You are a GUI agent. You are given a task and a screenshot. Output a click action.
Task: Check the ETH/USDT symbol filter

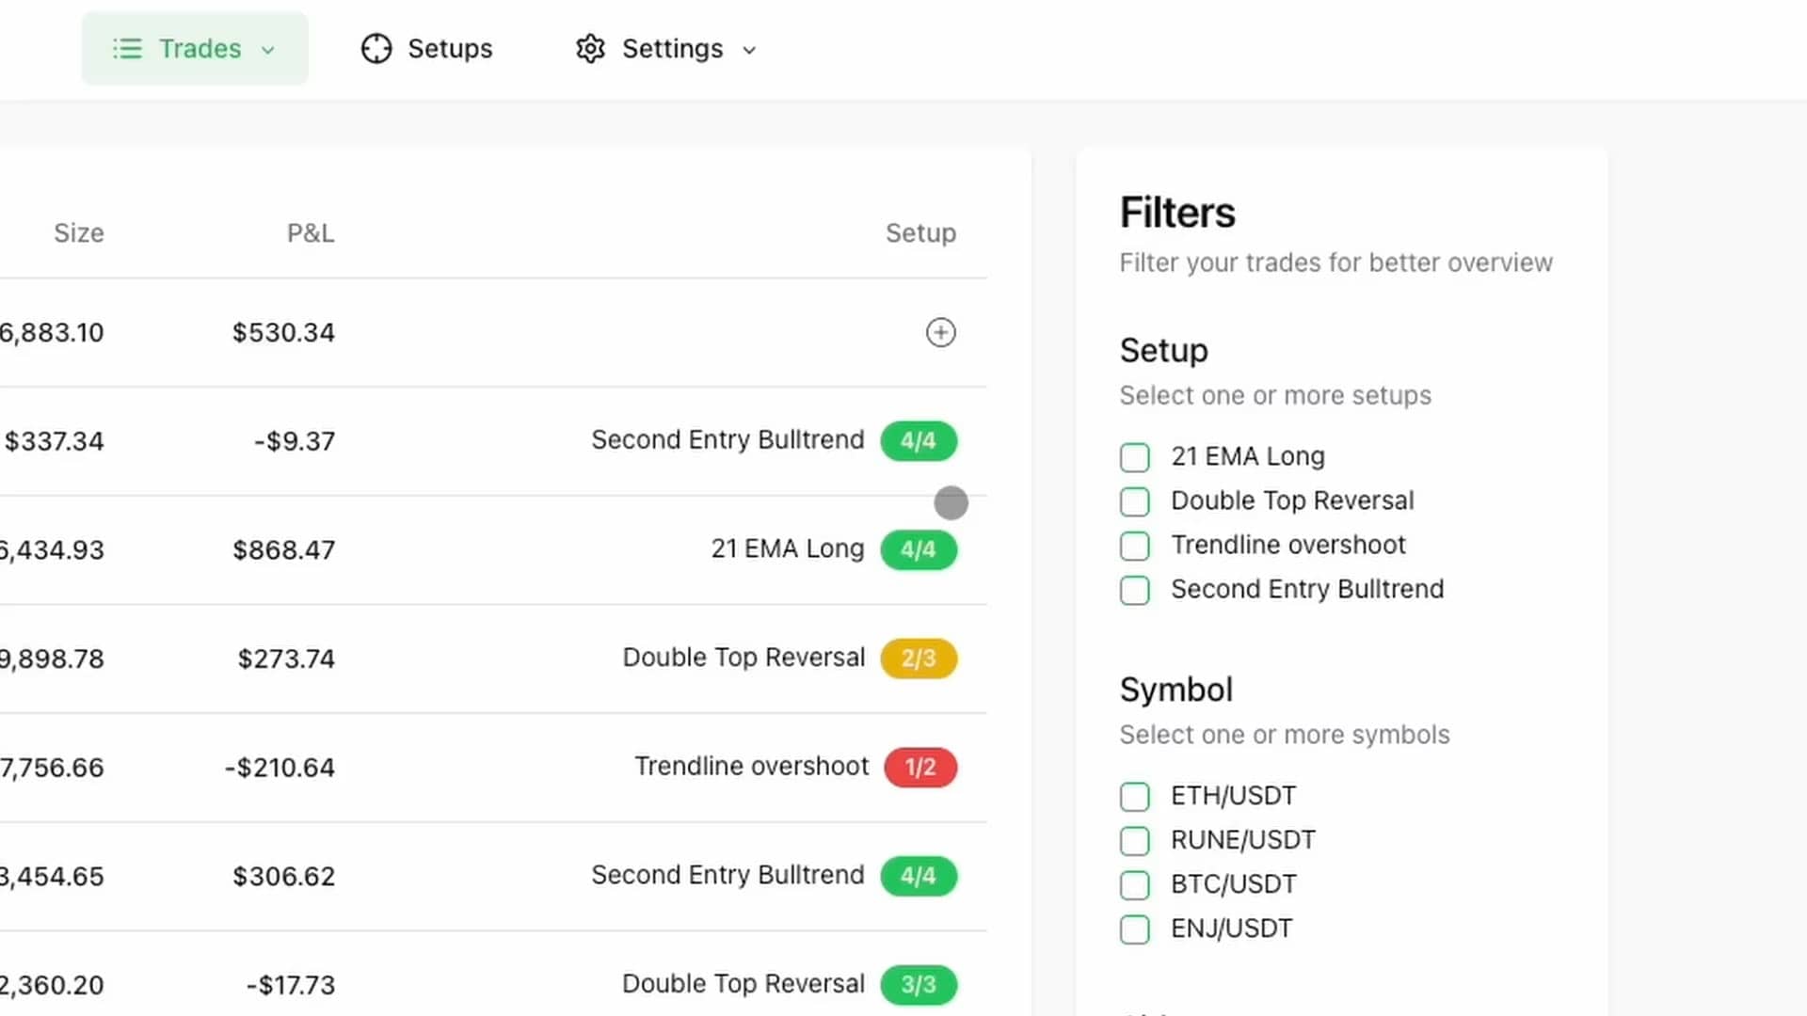1135,797
